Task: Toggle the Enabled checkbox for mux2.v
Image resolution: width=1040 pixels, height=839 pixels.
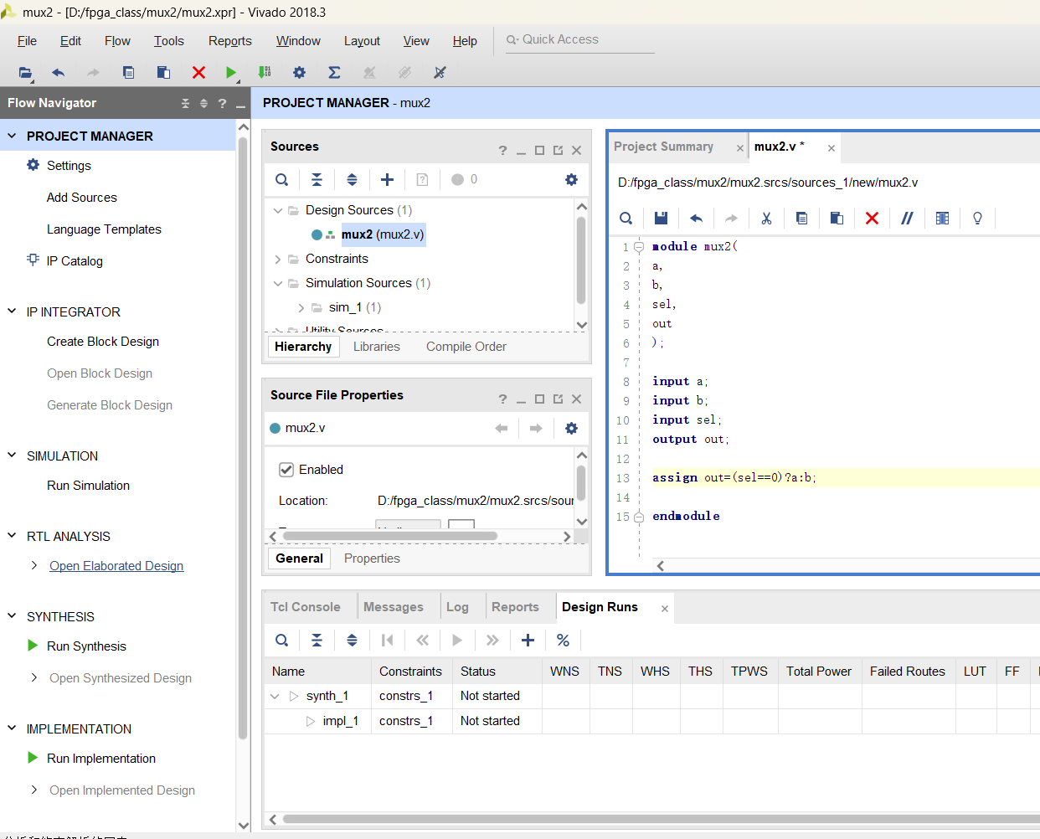Action: coord(286,470)
